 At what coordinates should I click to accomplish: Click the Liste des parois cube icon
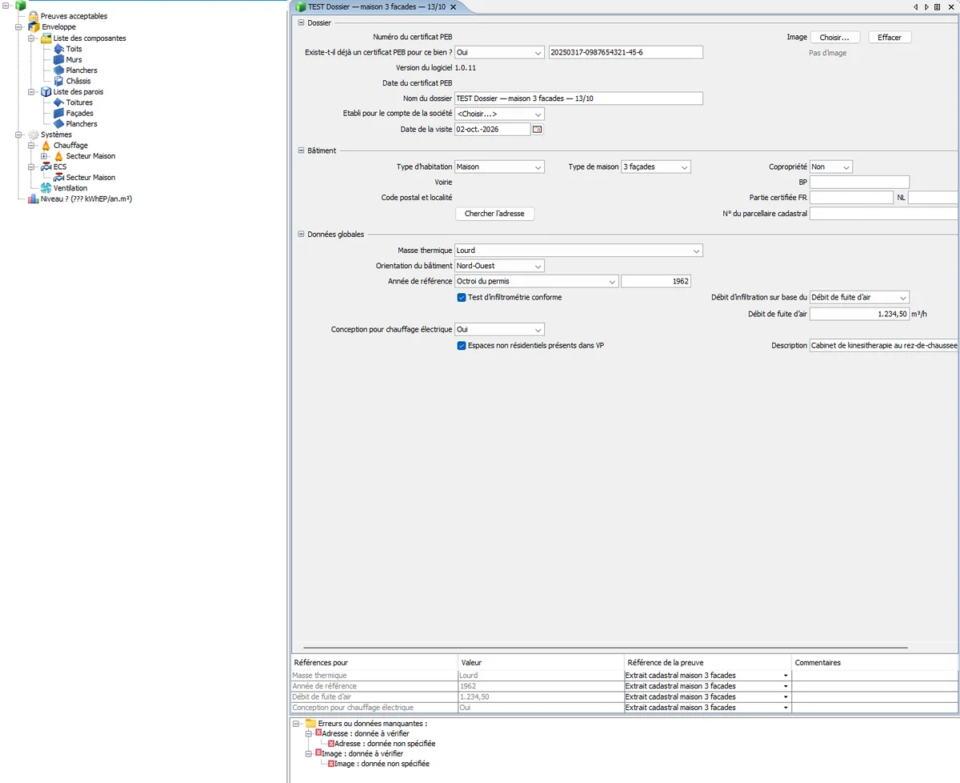(x=46, y=91)
